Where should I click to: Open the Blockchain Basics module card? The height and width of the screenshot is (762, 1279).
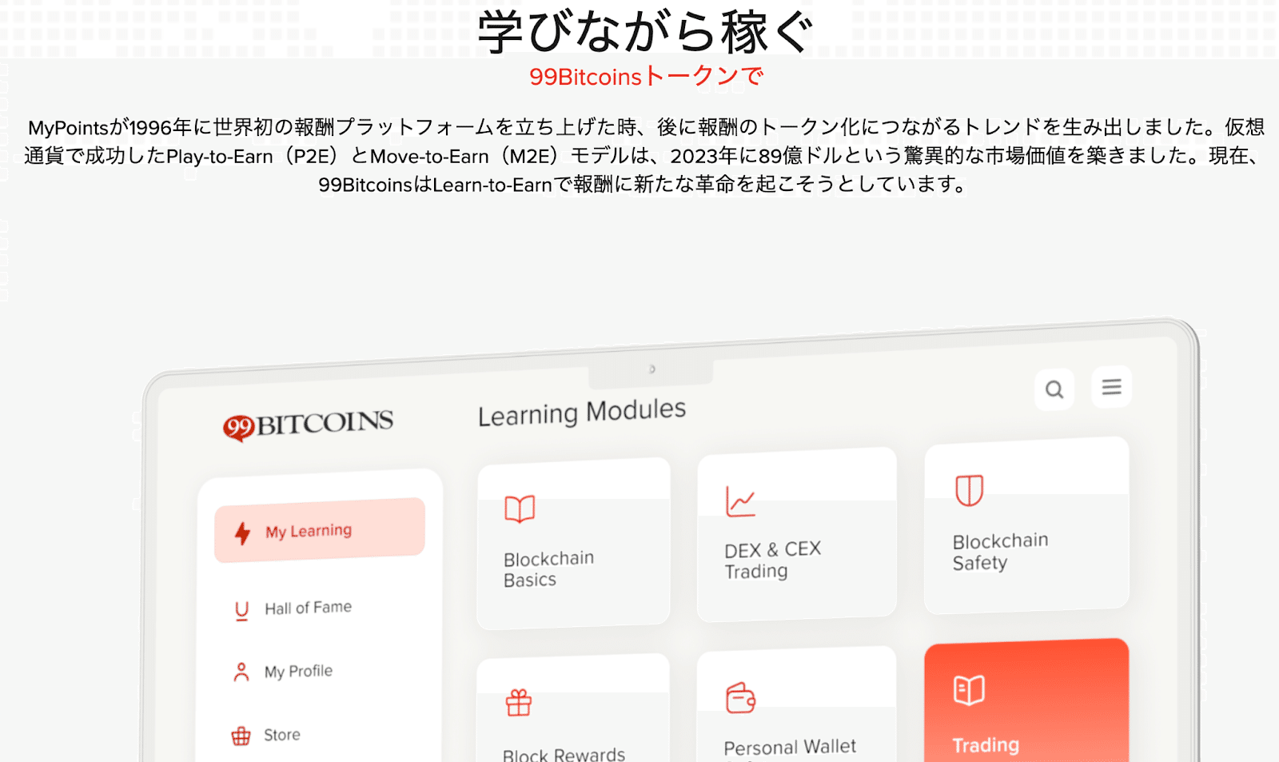click(573, 543)
